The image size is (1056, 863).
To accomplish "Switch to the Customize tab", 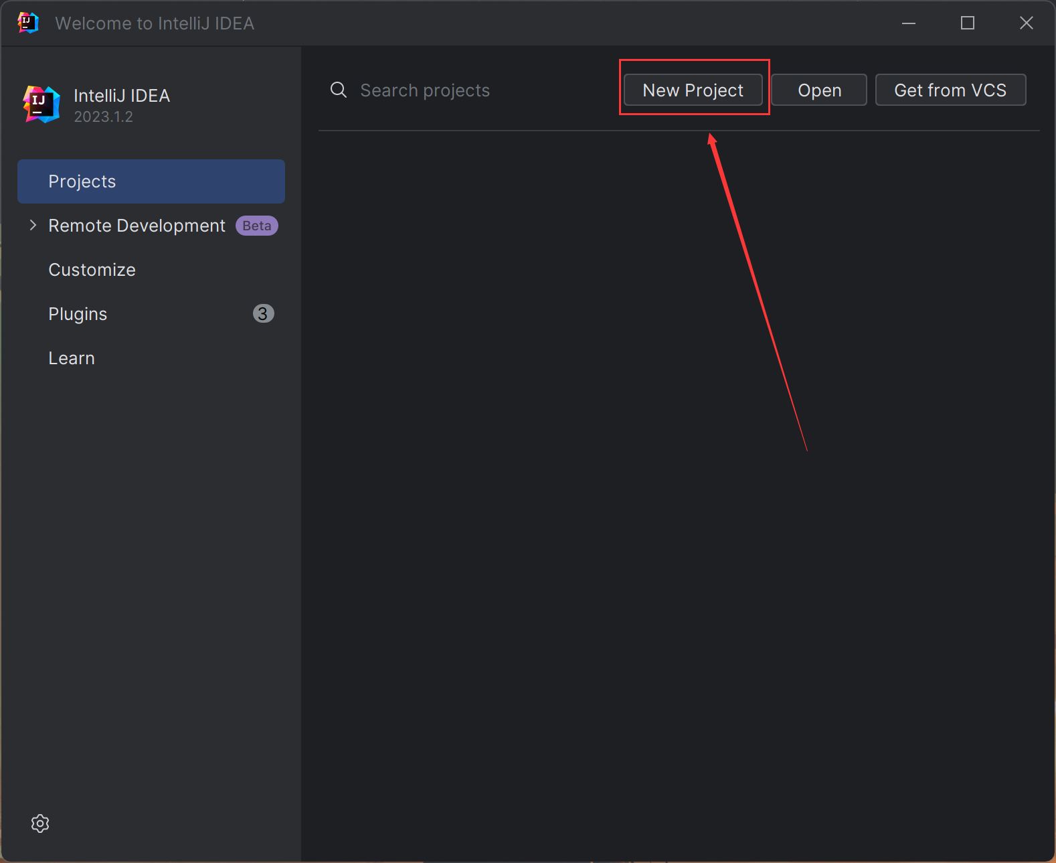I will [92, 270].
